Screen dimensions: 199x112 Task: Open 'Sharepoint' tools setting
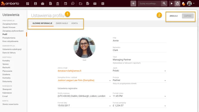tap(7, 89)
